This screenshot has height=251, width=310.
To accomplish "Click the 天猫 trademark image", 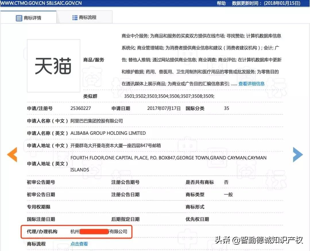I will coord(54,66).
